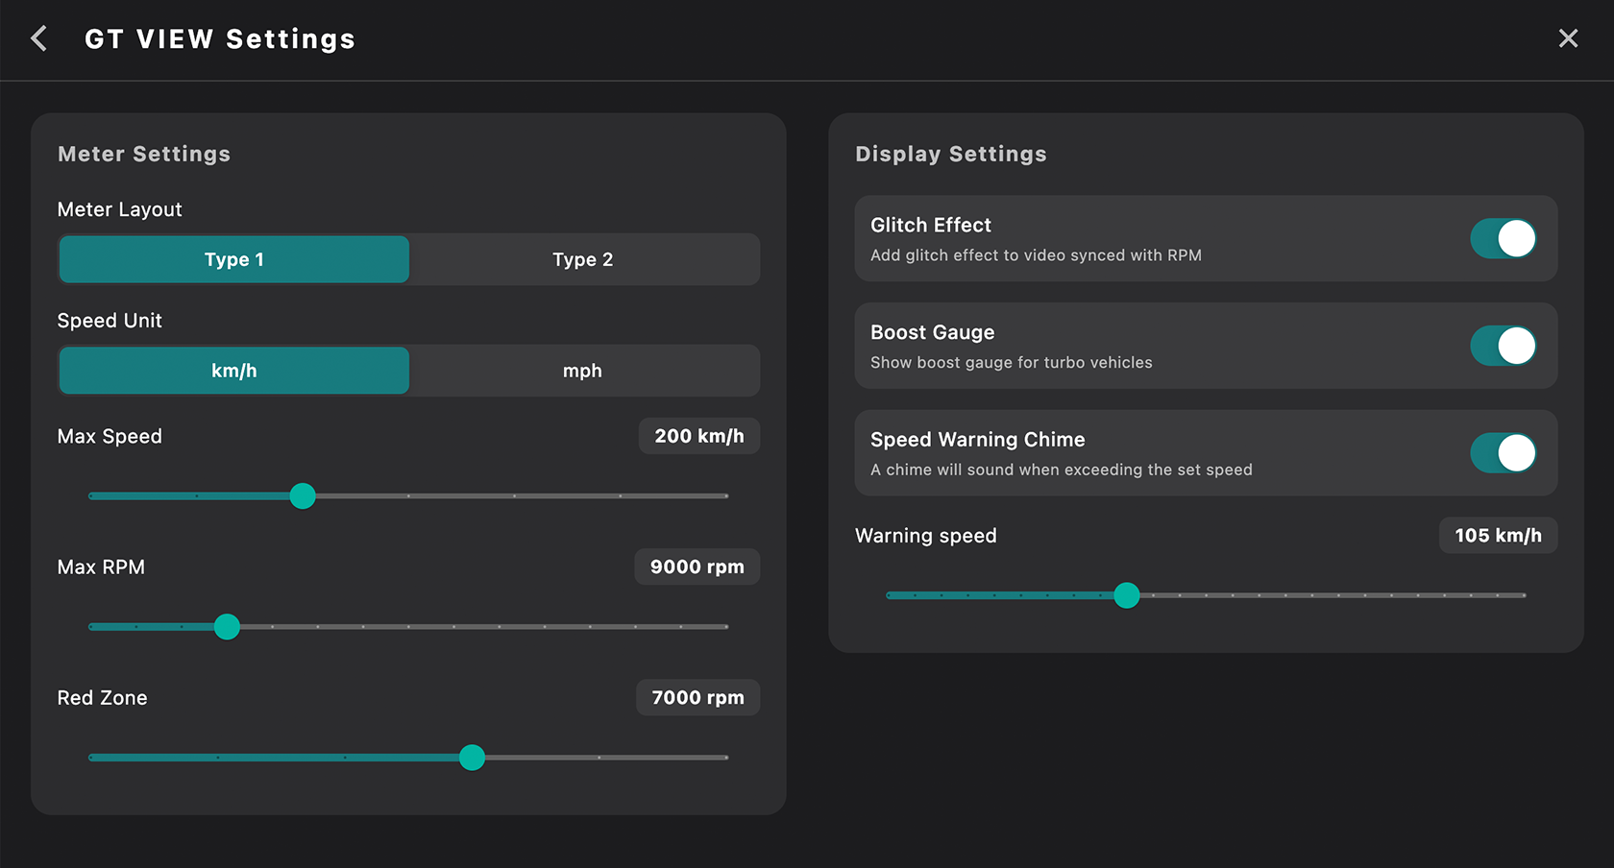
Task: Switch speed unit to mph
Action: pos(582,371)
